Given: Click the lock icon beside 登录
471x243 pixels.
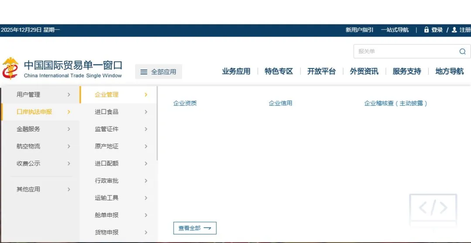Looking at the screenshot, I should [426, 30].
